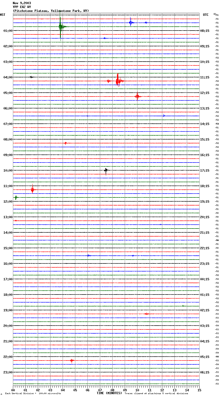Click the "Traces clipped at plus/minus 5 vertical divisions" note
Image resolution: width=220 pixels, height=397 pixels.
point(156,393)
